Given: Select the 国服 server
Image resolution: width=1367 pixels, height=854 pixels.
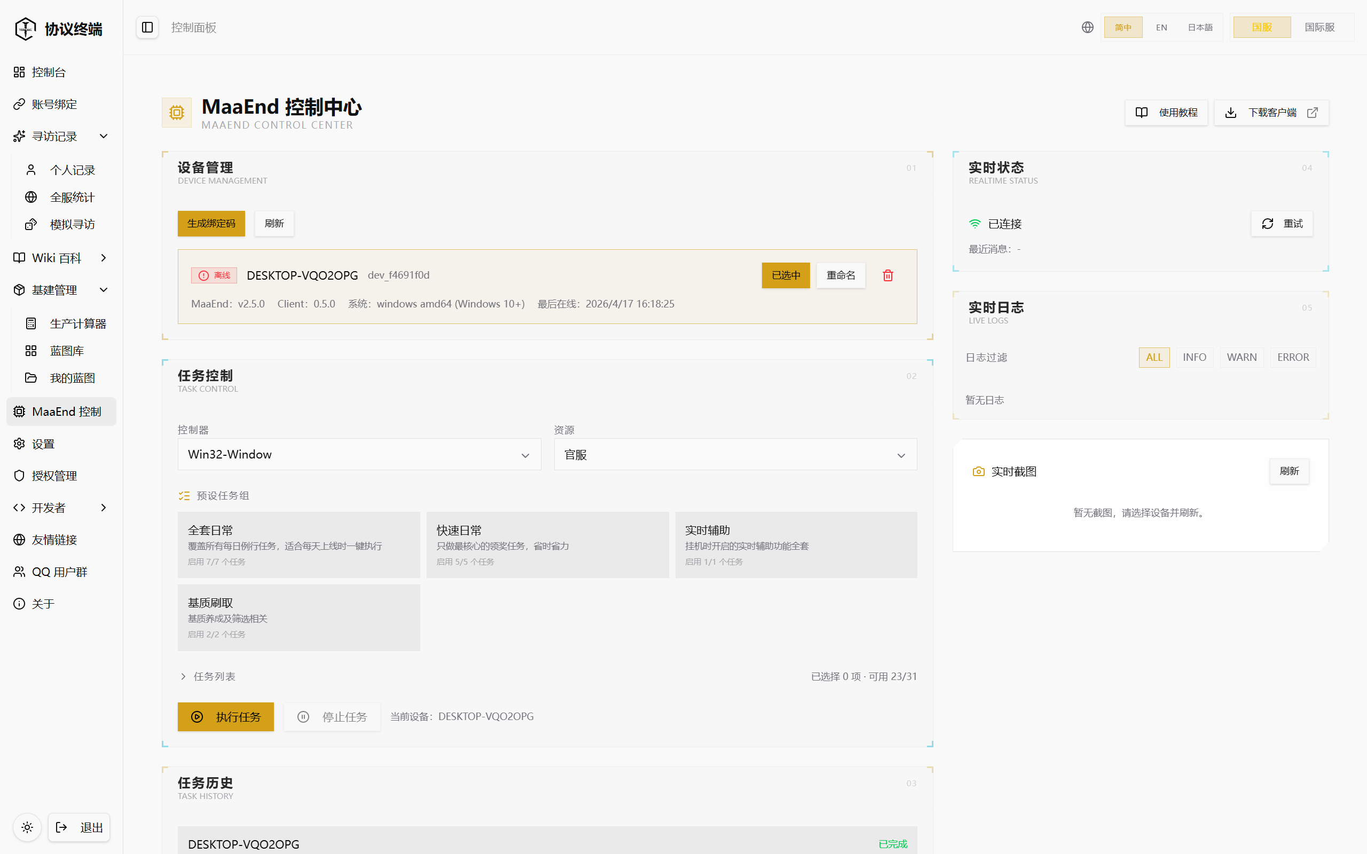Looking at the screenshot, I should (1262, 27).
